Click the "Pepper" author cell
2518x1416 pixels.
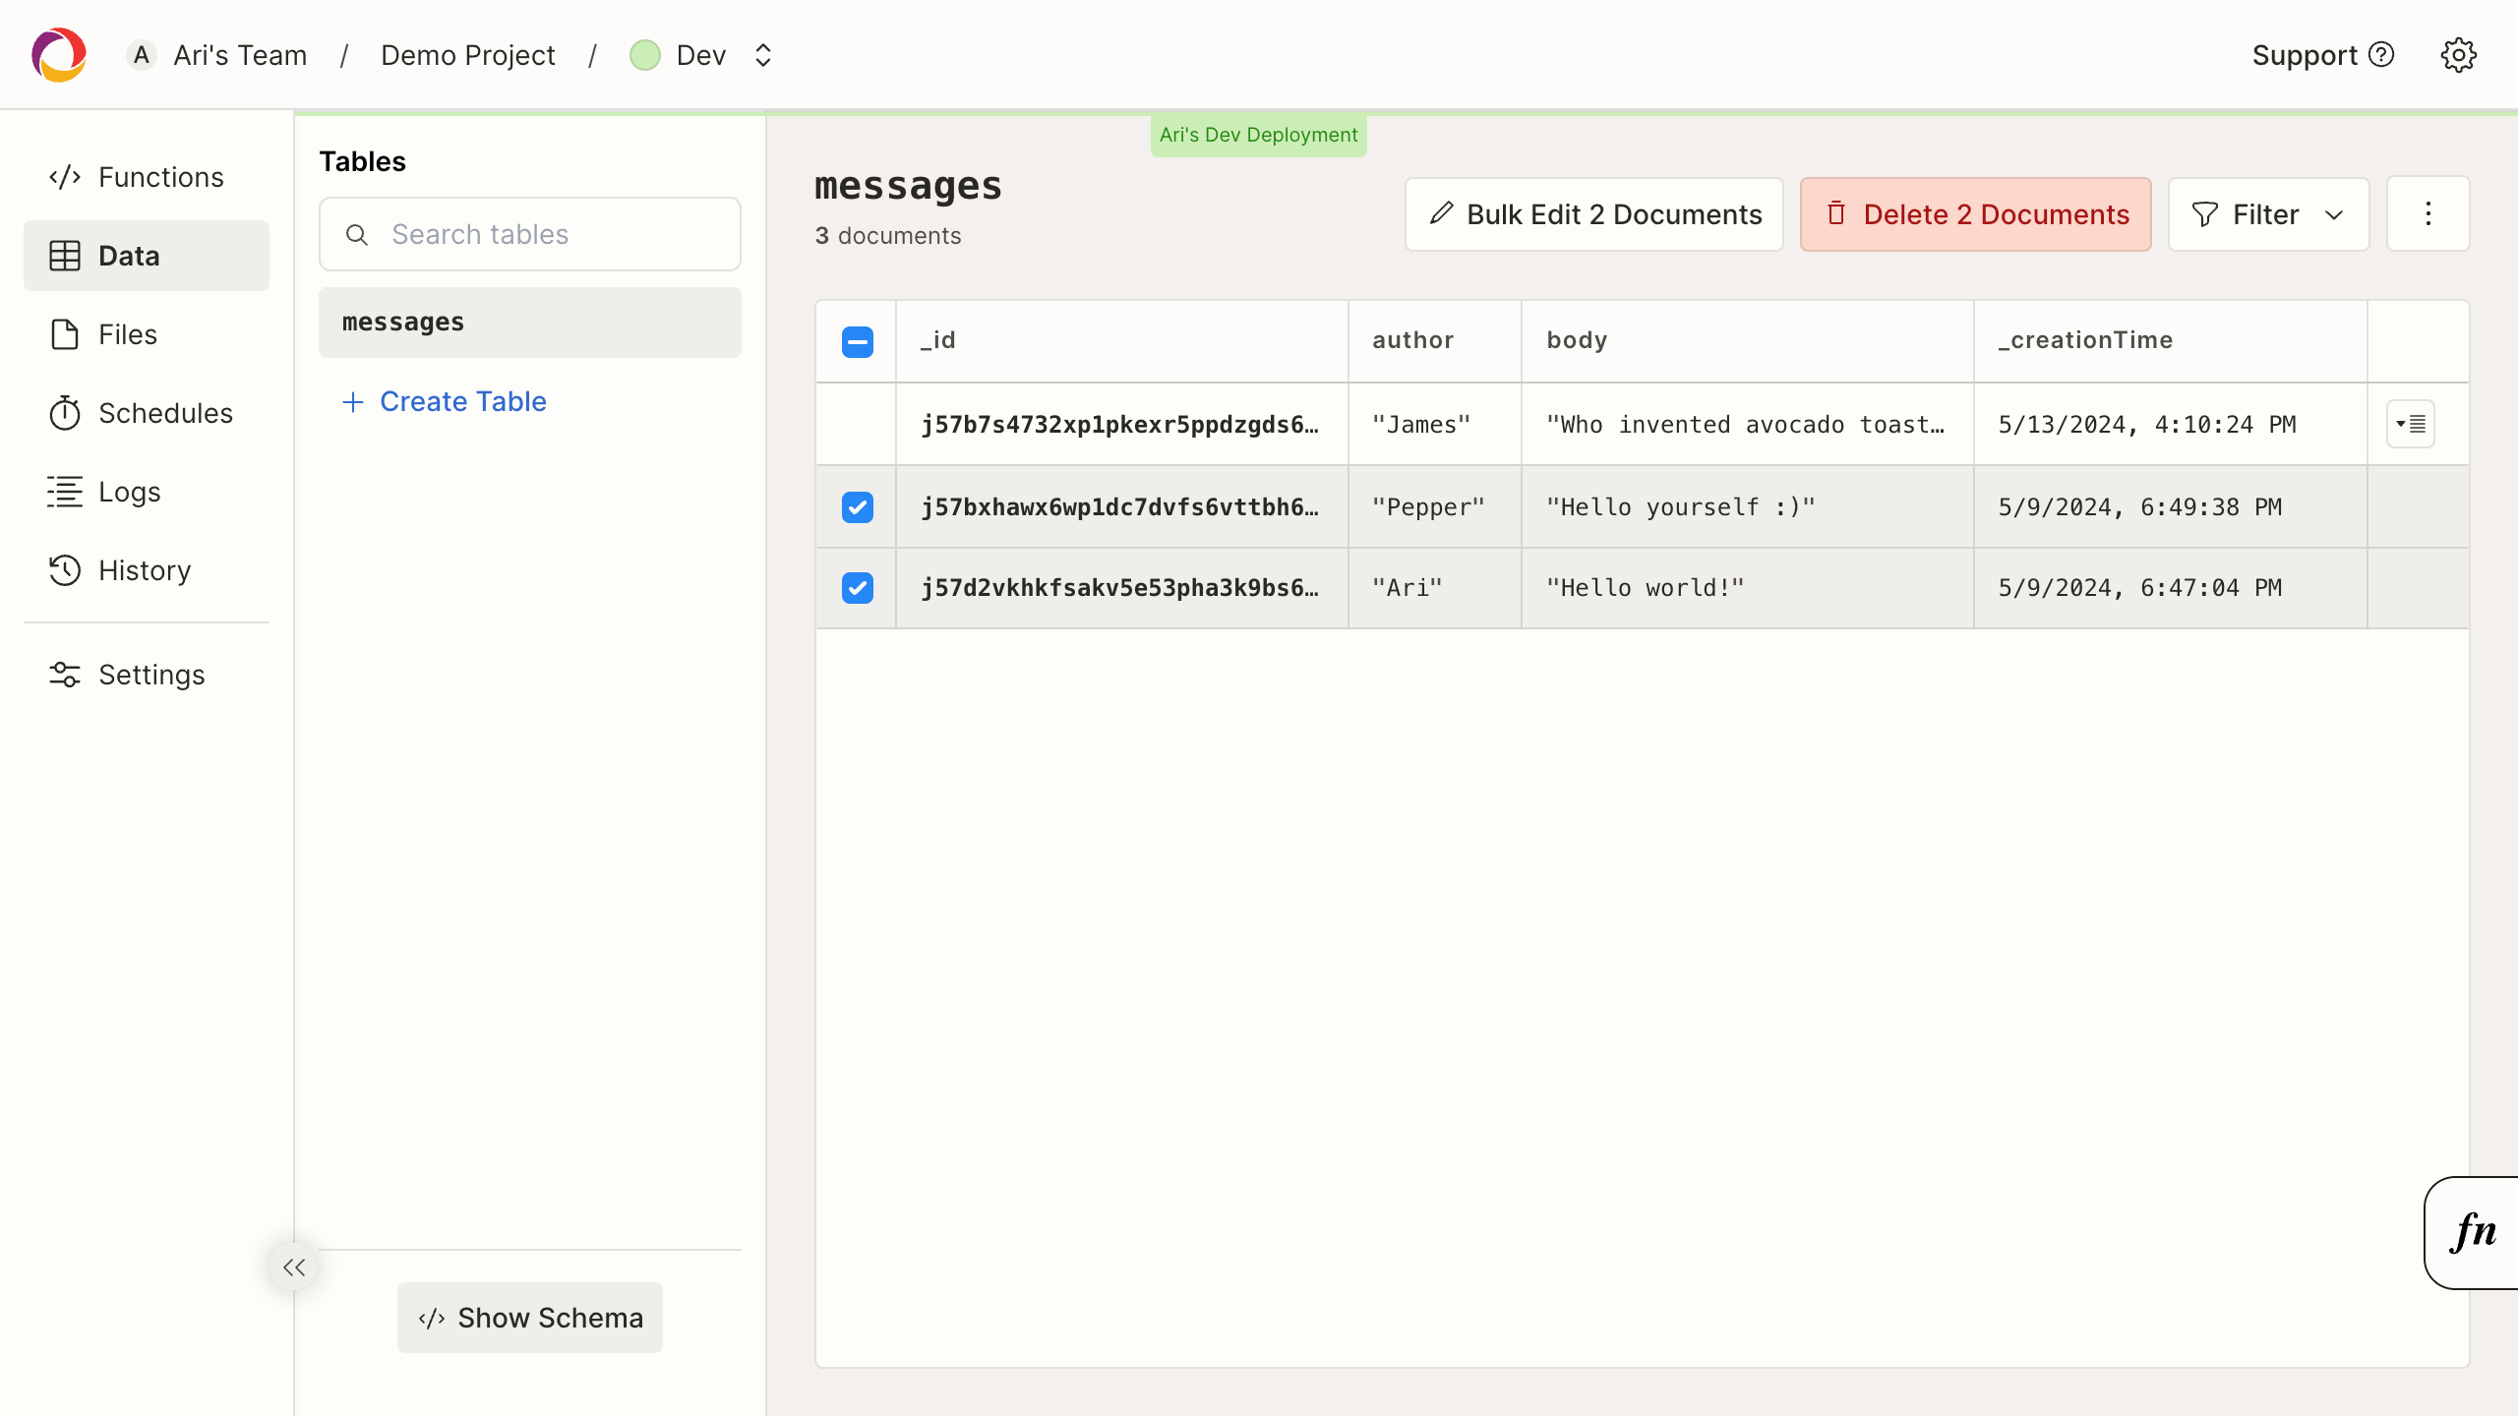1435,507
